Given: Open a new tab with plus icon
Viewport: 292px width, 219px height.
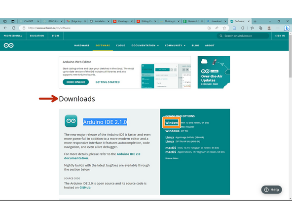Looking at the screenshot, I should coord(255,21).
